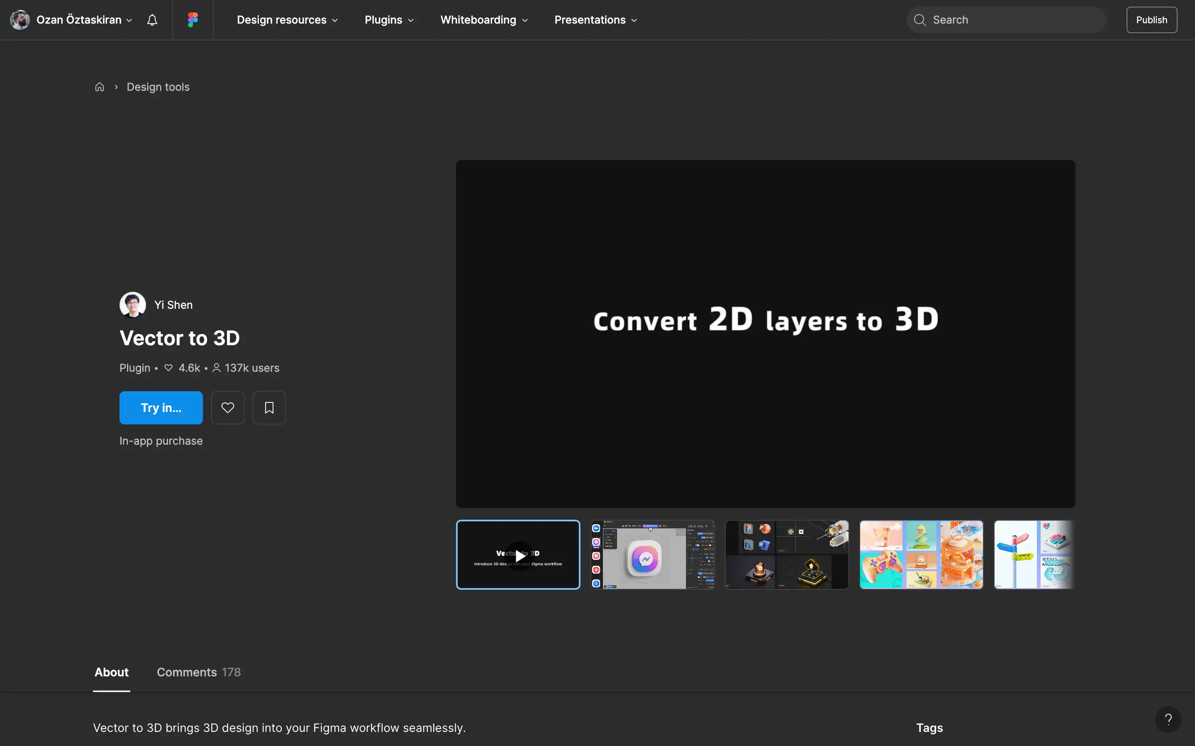The height and width of the screenshot is (746, 1195).
Task: Select the dark 3D objects thumbnail
Action: pos(787,555)
